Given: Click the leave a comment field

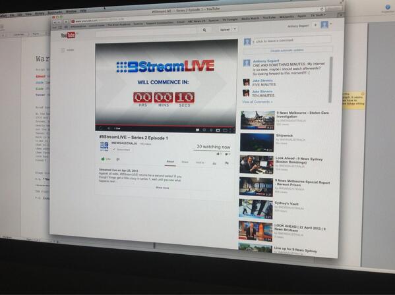Looking at the screenshot, I should (x=291, y=40).
